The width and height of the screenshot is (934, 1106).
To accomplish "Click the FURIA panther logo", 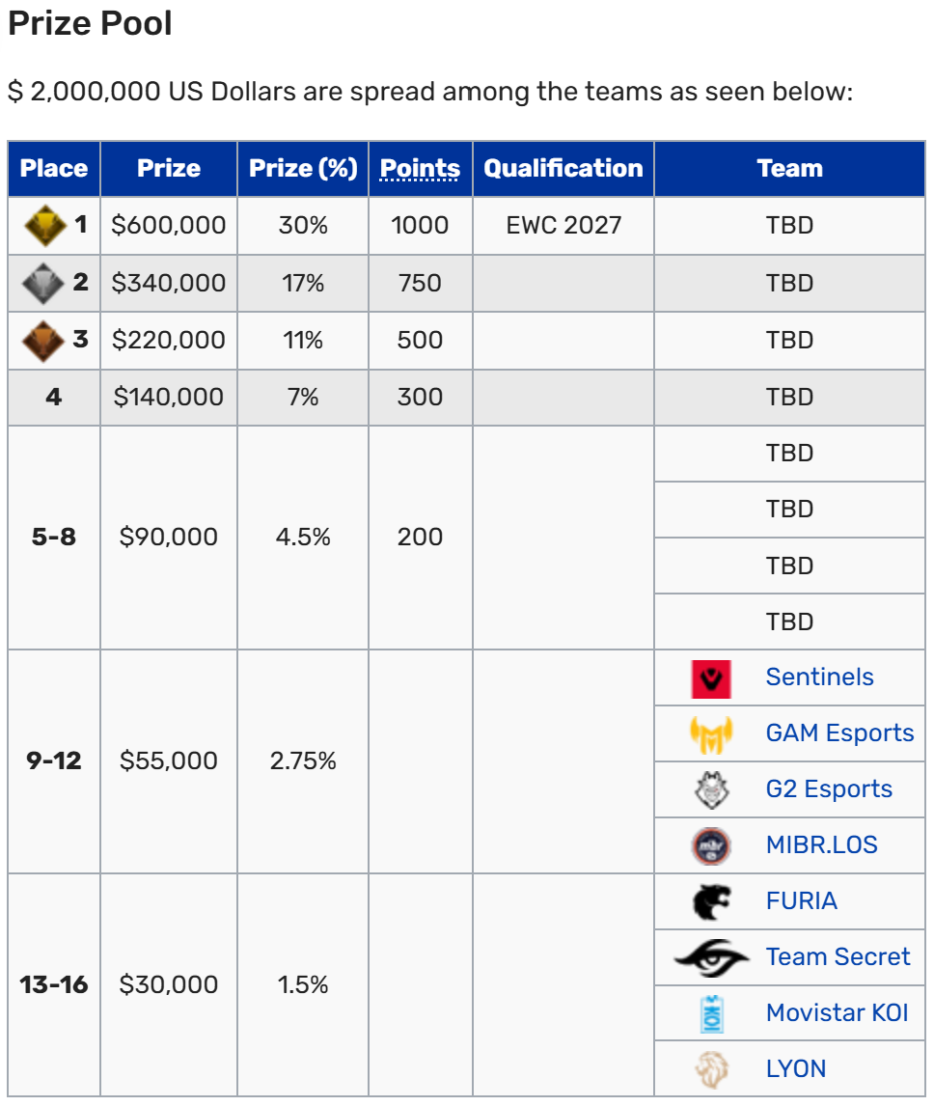I will tap(711, 901).
